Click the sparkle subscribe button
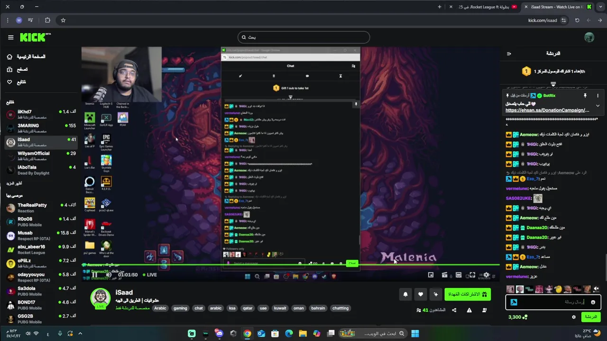This screenshot has width=607, height=341. 436,295
